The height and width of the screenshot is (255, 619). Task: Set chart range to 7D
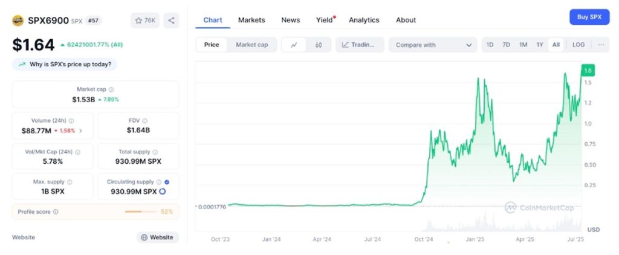coord(506,45)
